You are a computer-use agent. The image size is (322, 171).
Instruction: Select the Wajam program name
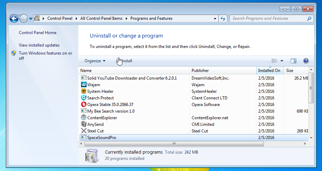click(x=94, y=85)
